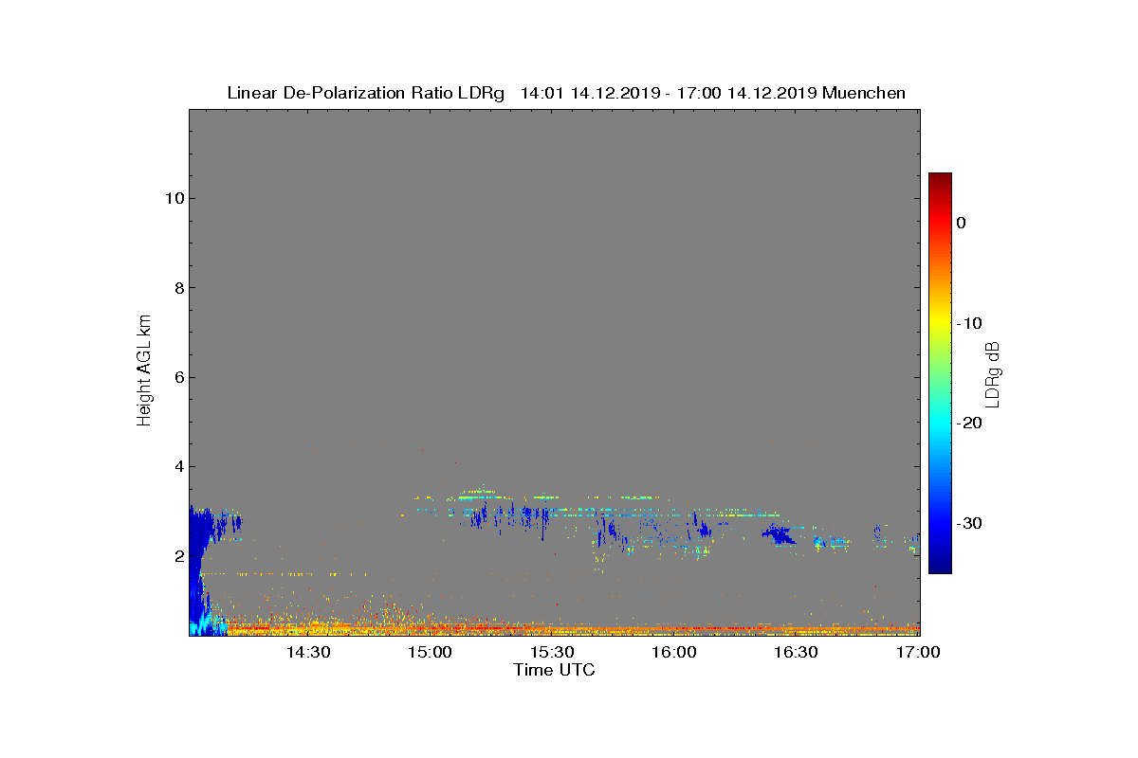Click the height tick label 6
Viewport: 1138px width, 758px height.
(178, 377)
